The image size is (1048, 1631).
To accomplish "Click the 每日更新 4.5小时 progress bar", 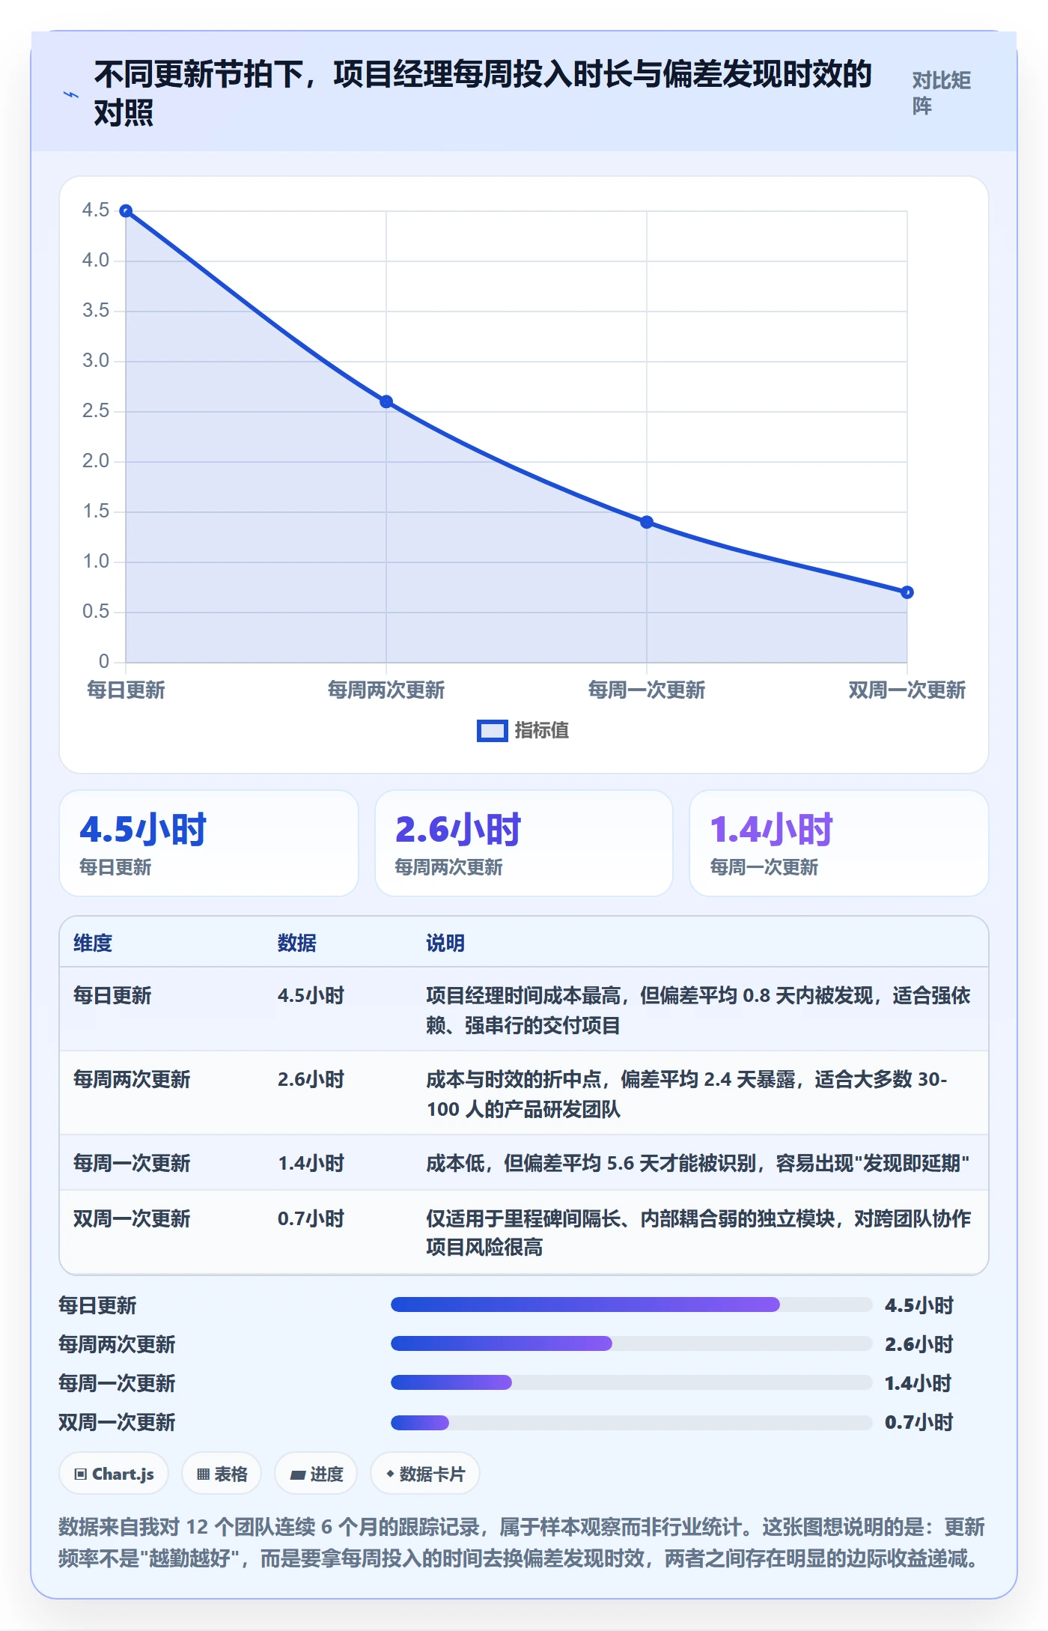I will (x=632, y=1305).
